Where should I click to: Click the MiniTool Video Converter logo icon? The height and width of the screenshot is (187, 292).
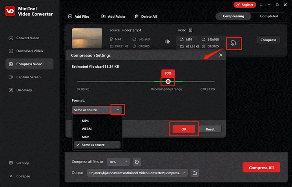(x=10, y=11)
